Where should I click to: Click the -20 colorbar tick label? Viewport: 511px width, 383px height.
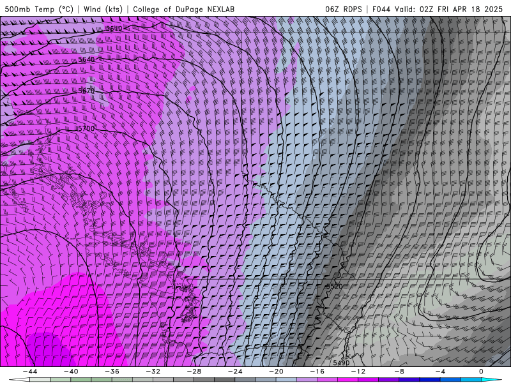(277, 372)
